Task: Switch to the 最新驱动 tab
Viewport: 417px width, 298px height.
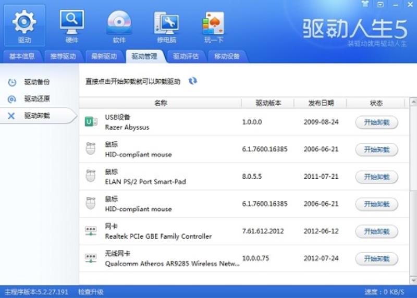Action: click(x=104, y=56)
